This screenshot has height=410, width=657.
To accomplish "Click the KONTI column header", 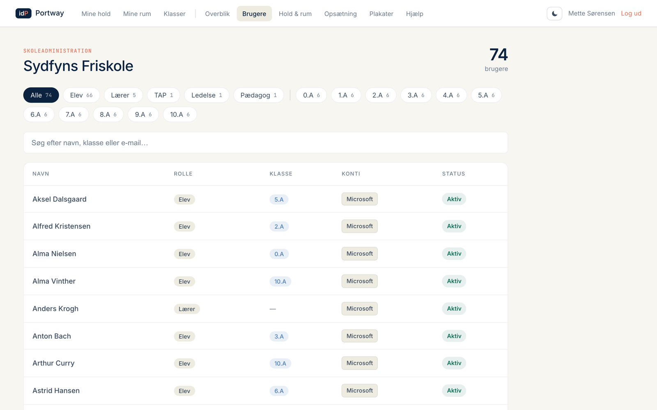I will tap(351, 174).
